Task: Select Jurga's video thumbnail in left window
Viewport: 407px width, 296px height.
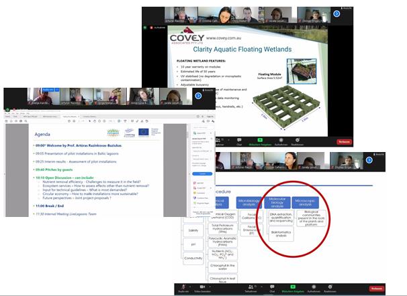Action: [110, 96]
